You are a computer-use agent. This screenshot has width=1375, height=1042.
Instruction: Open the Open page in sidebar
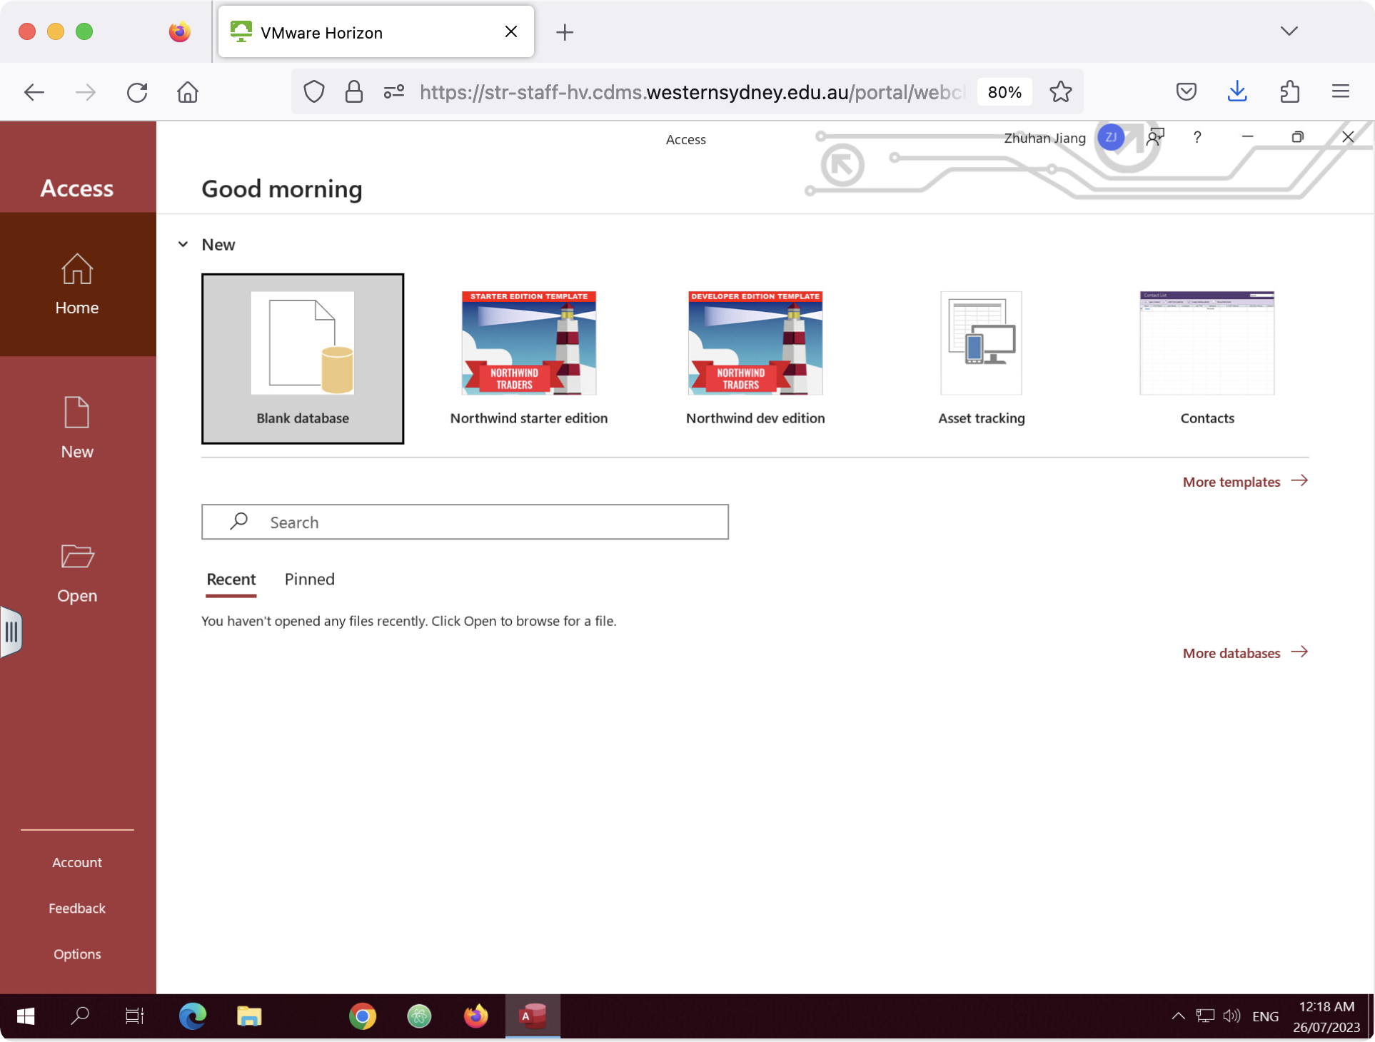click(x=77, y=572)
